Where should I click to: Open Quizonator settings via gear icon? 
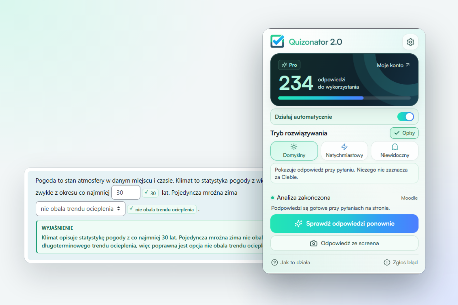click(410, 42)
